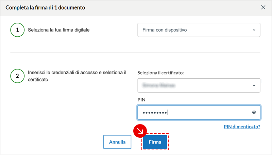Image resolution: width=272 pixels, height=155 pixels.
Task: Click the chevron in the certificate selector
Action: click(x=254, y=85)
